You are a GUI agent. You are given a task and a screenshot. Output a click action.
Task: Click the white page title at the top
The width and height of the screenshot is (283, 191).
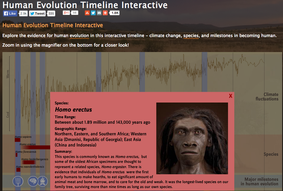pyautogui.click(x=85, y=5)
